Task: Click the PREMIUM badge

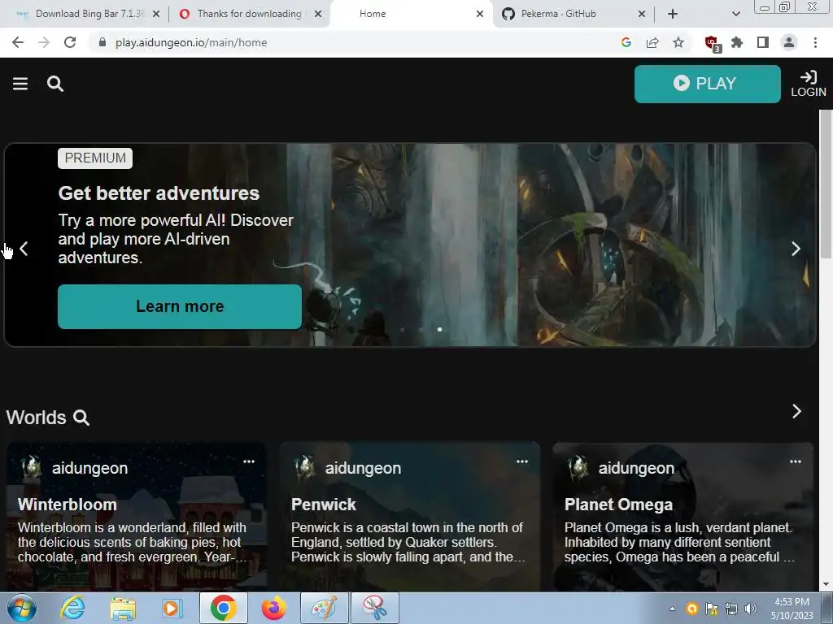Action: 95,158
